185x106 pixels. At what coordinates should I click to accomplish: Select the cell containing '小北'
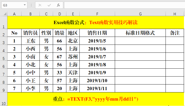(x=30, y=65)
